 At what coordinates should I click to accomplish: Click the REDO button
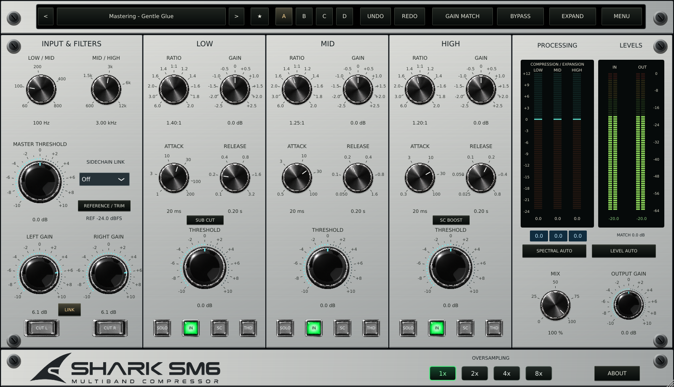pos(409,16)
